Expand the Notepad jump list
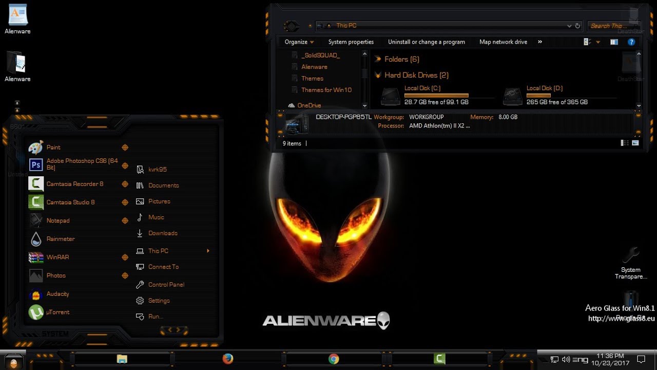 tap(125, 220)
